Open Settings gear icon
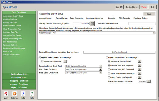Viewport: 159px width, 101px height. (x=15, y=94)
